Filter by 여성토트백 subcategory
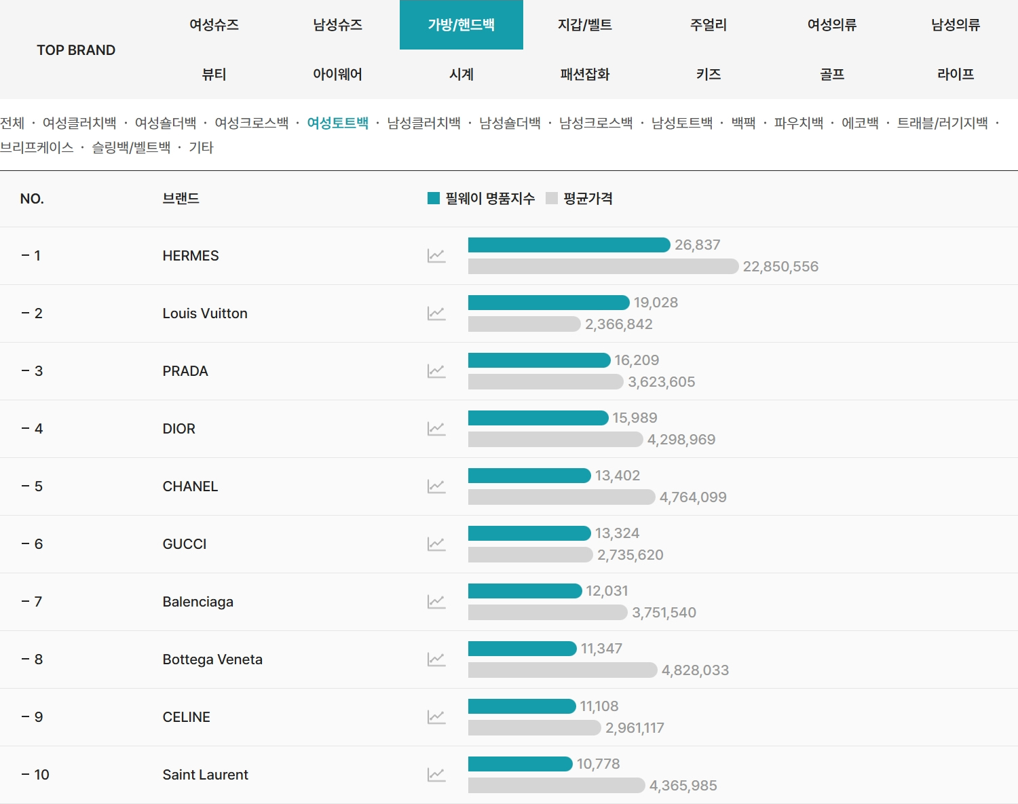 click(x=338, y=123)
